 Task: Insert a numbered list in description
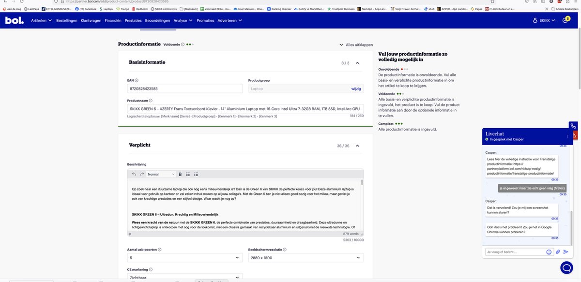[188, 174]
